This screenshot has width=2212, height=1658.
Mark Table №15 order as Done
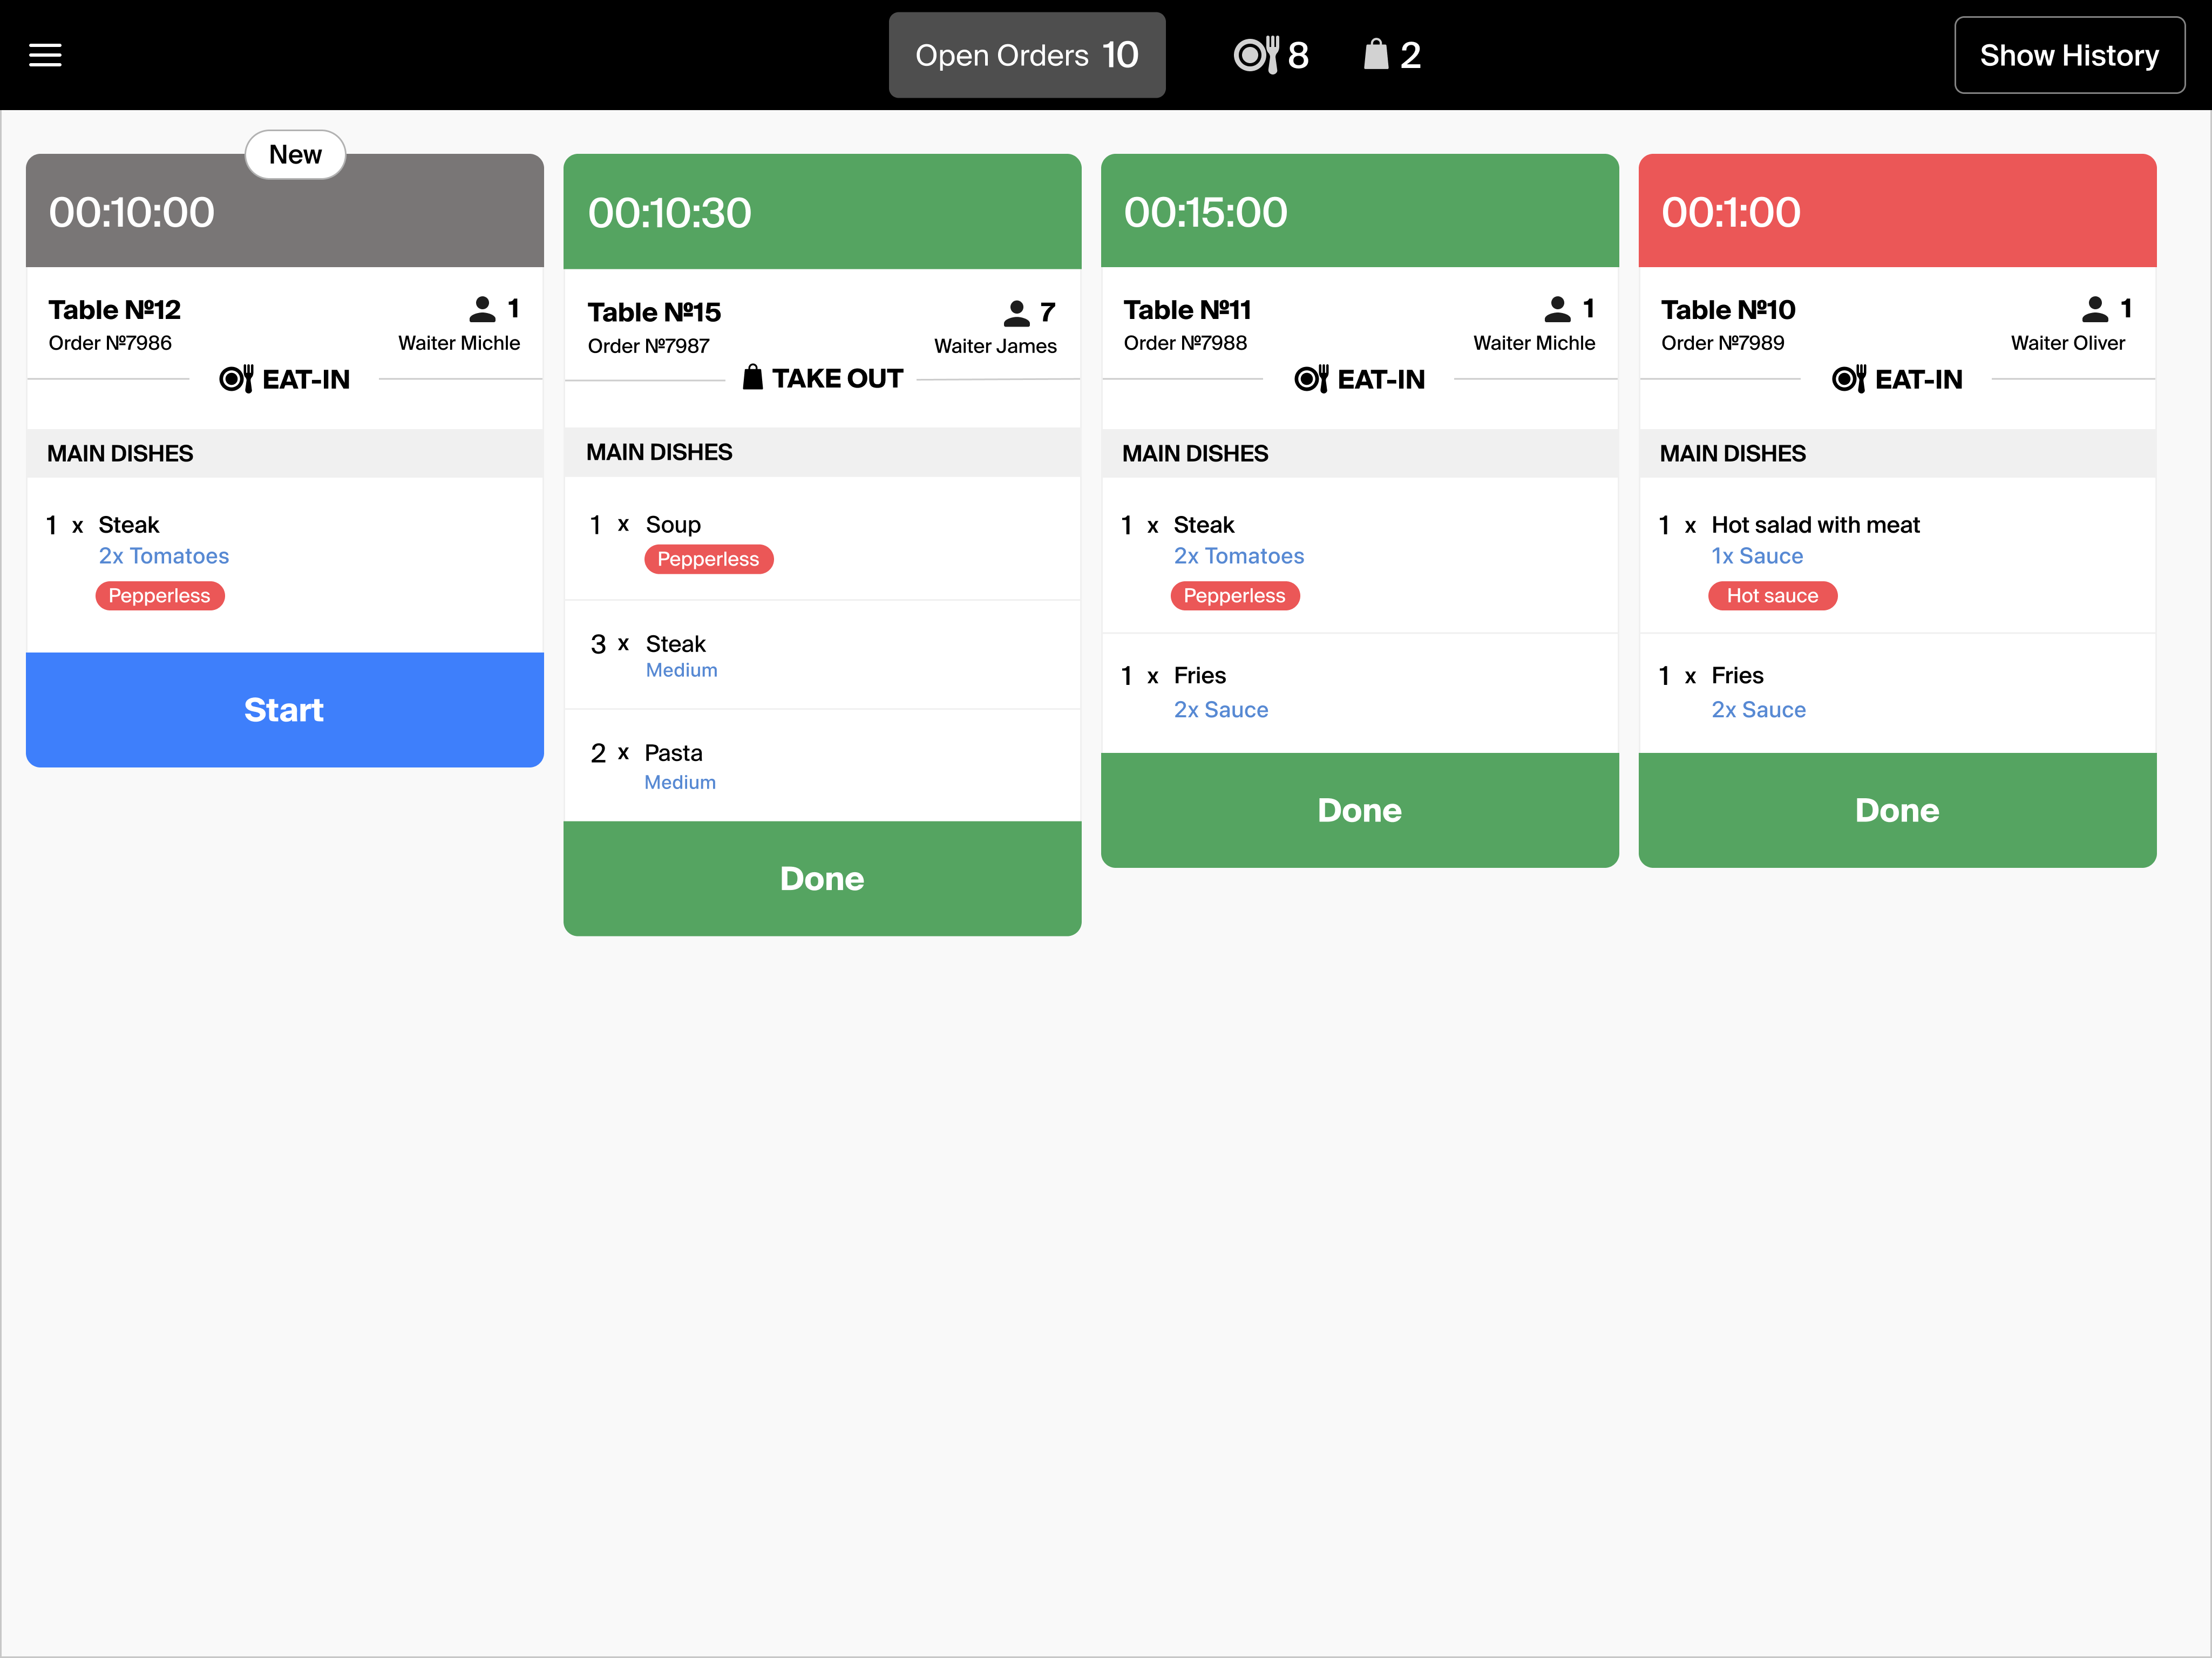pos(822,879)
